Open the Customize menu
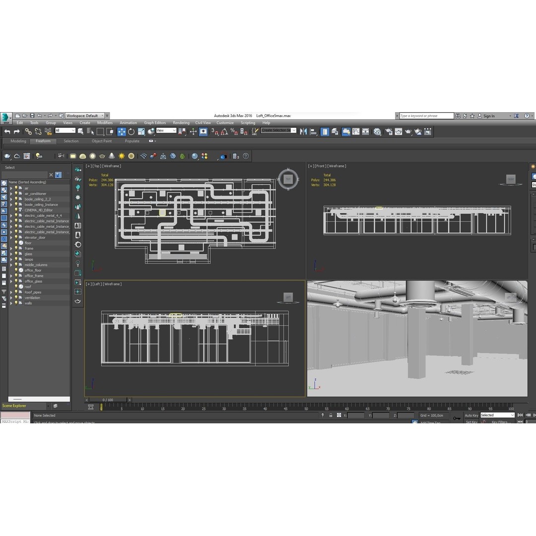 click(x=225, y=123)
